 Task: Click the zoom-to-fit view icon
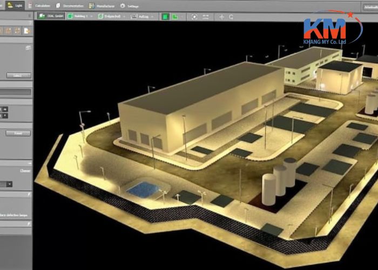tap(194, 17)
